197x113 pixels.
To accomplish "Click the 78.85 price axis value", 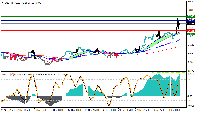I will coord(191,10).
